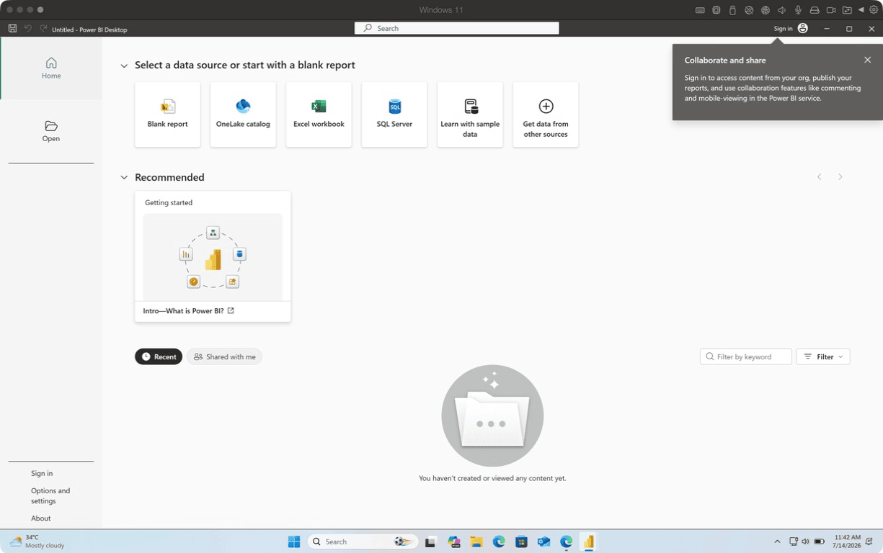Open Options and settings
Screen dimensions: 883x553
point(50,496)
